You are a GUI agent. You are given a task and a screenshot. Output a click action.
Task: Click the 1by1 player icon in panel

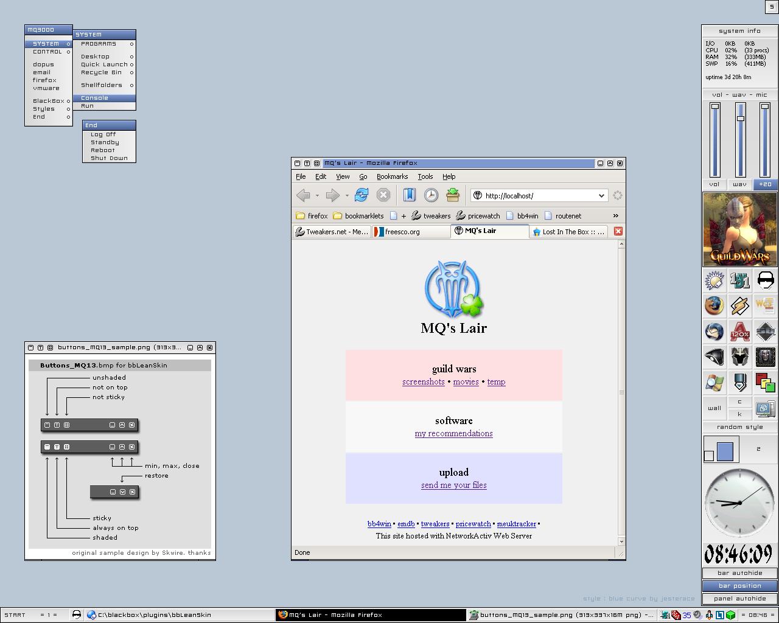pos(740,280)
